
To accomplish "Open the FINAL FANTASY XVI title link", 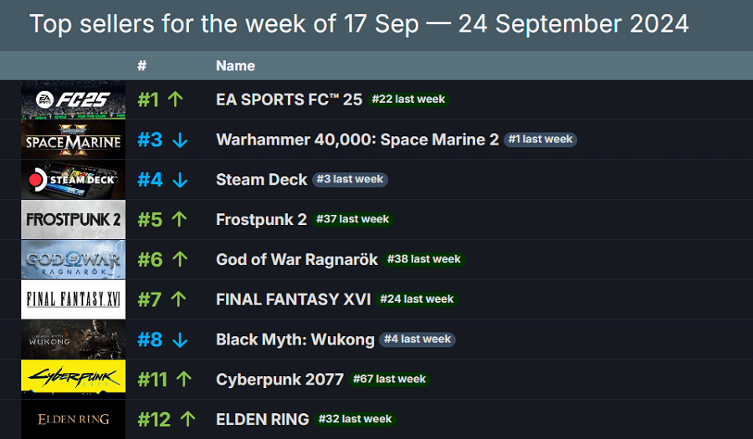I will [x=294, y=299].
